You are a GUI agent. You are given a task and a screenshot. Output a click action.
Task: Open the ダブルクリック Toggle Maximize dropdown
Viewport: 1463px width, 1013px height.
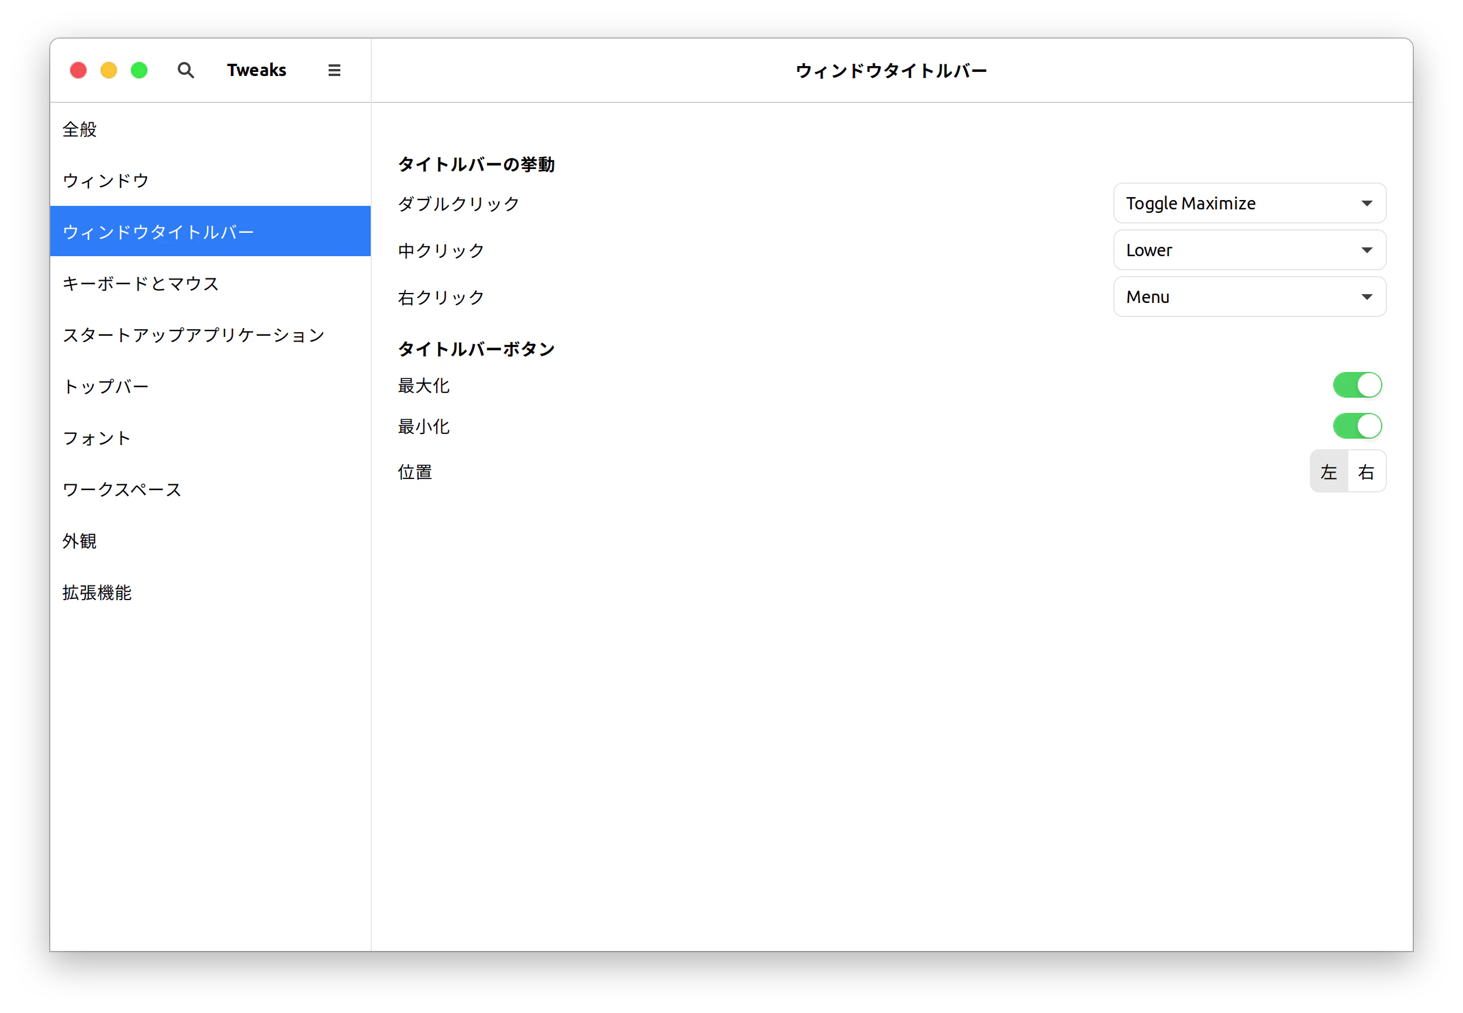click(1249, 203)
